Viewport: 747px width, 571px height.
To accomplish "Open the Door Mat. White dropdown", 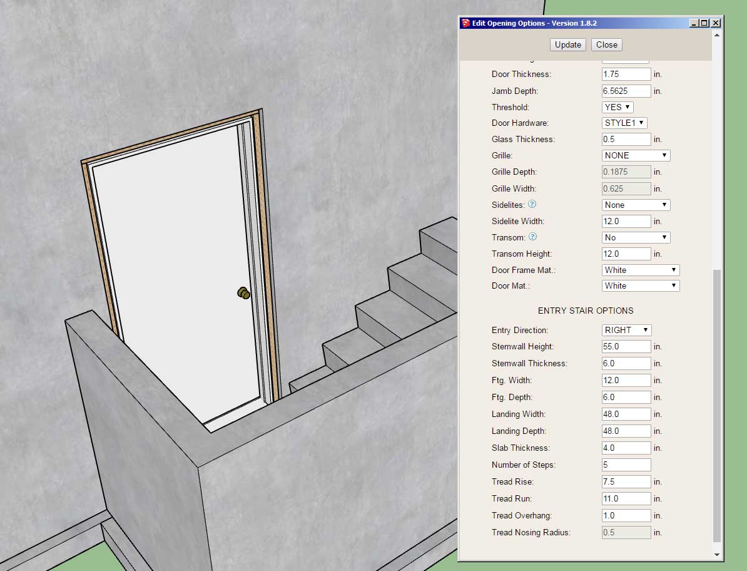I will tap(641, 285).
